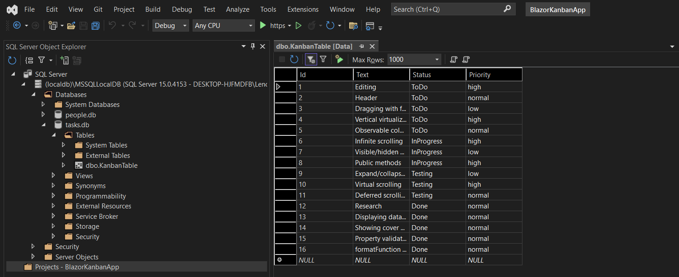This screenshot has width=679, height=277.
Task: Click the 'Virtual scrolling' cell
Action: coord(381,184)
